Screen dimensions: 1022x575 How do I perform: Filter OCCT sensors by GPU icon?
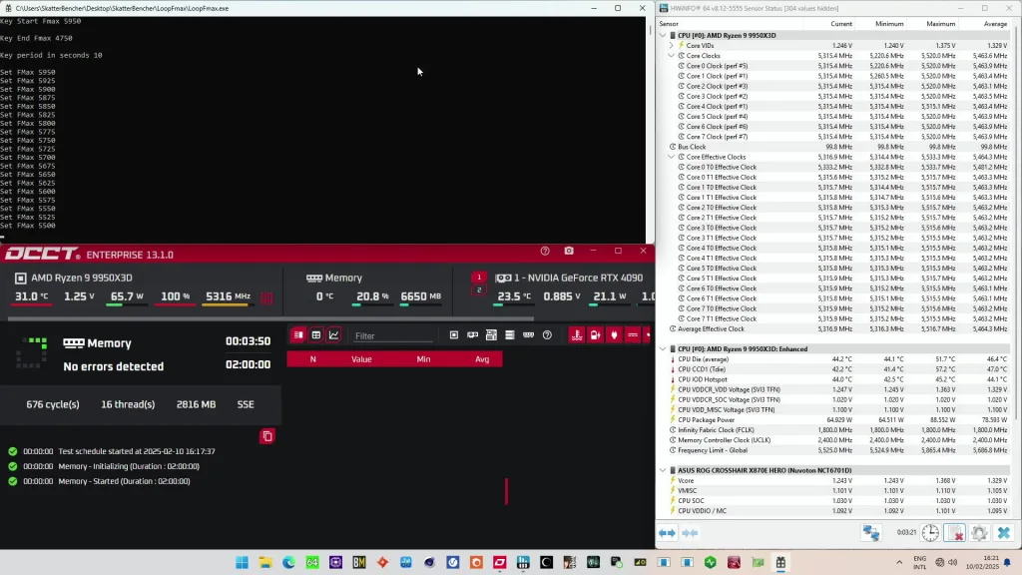point(472,335)
